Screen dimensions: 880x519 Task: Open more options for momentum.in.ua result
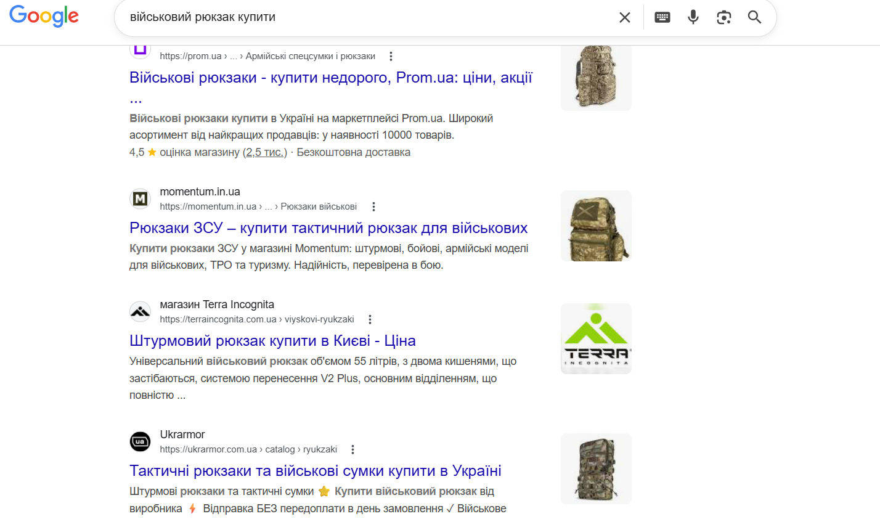[373, 206]
